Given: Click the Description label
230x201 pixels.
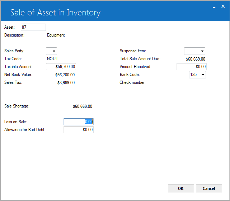Looking at the screenshot, I should [14, 35].
